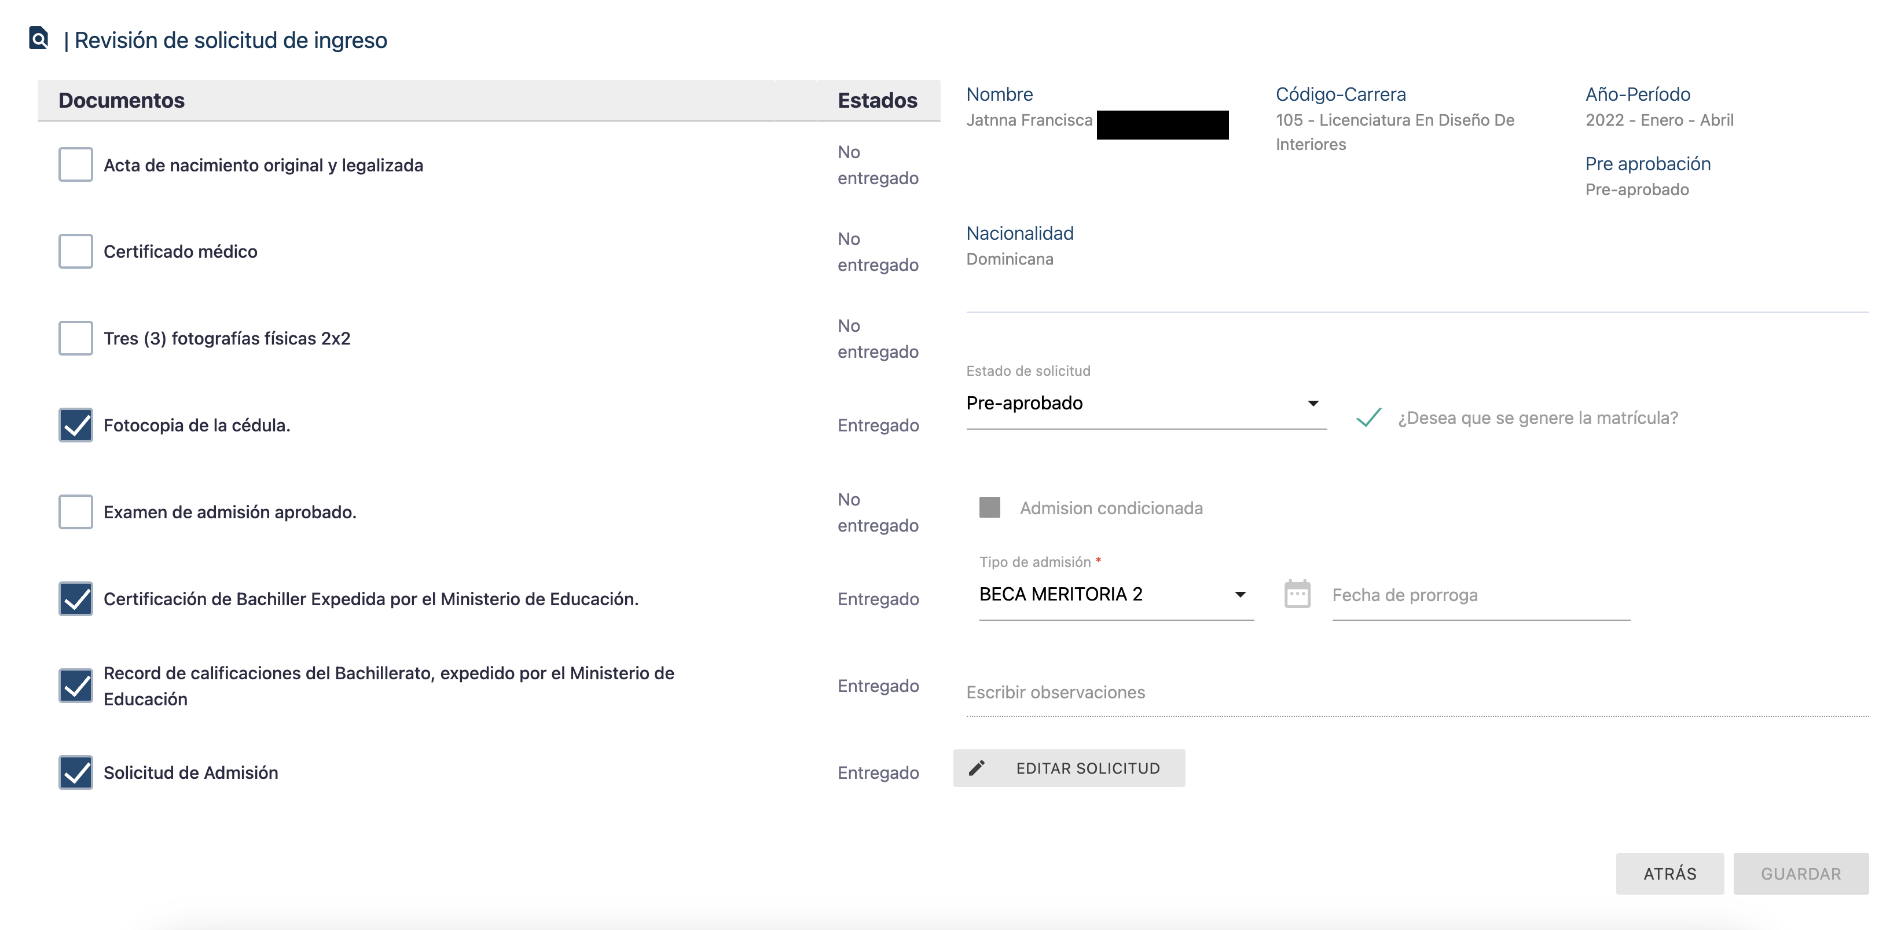Screen dimensions: 1901x930
Task: Click the calendar icon for Fecha de prorroga
Action: (x=1297, y=594)
